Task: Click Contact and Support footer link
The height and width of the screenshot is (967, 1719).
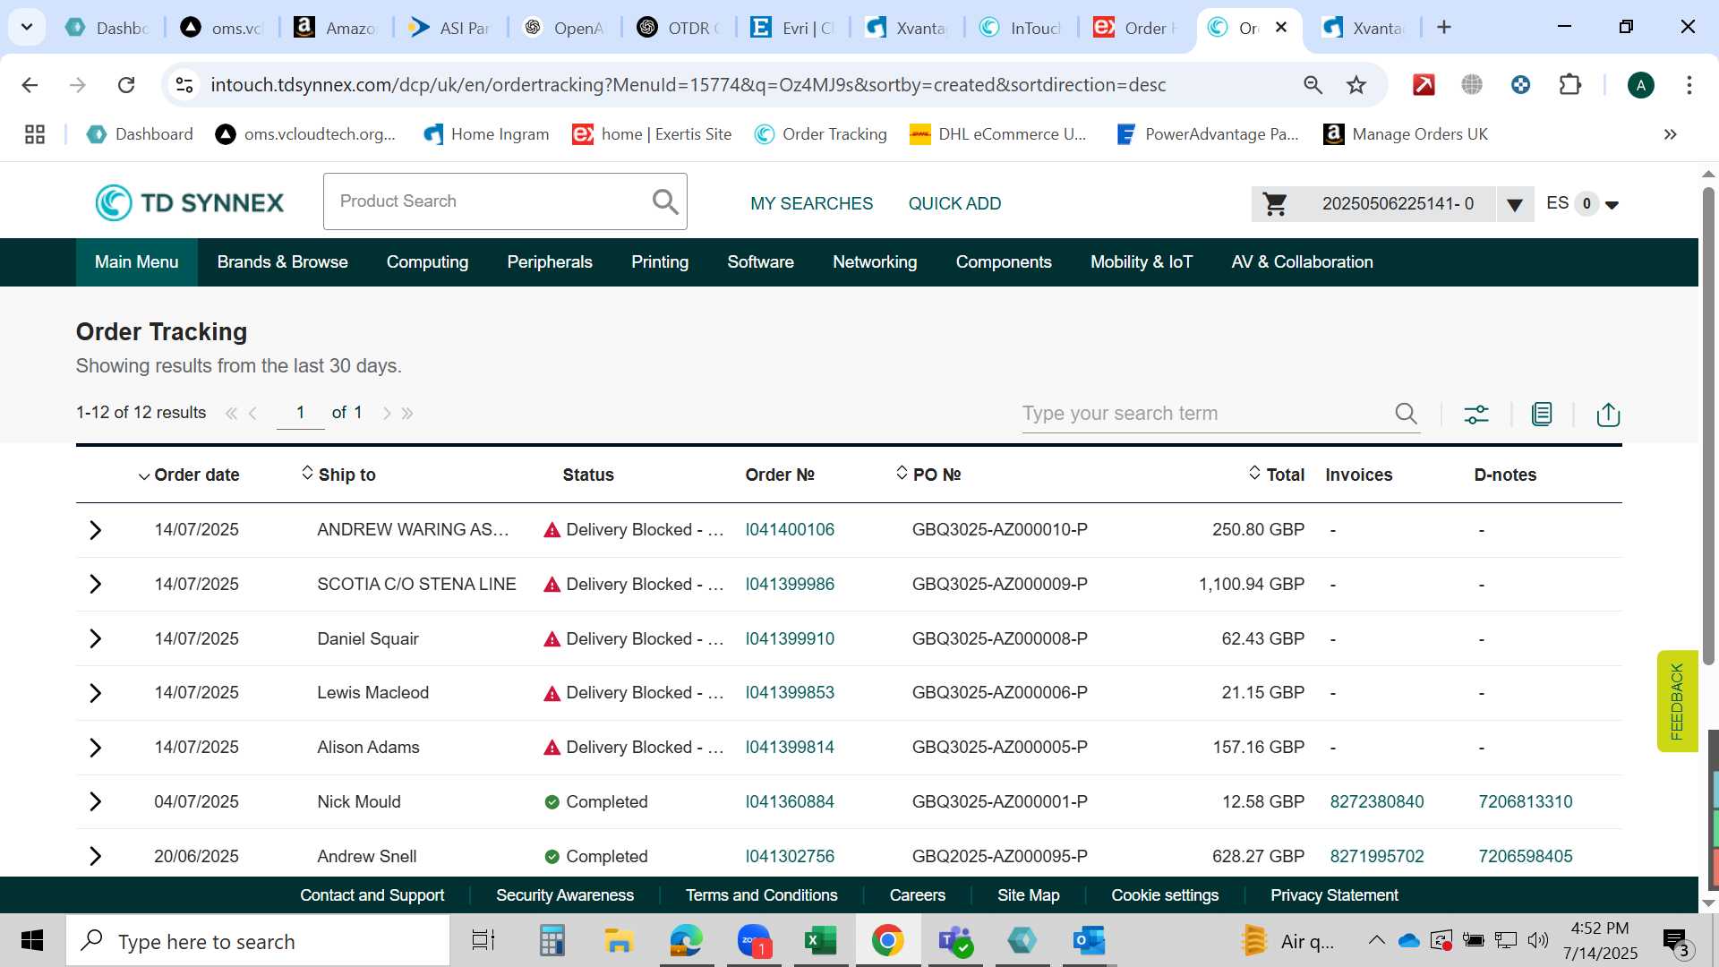Action: click(x=372, y=895)
